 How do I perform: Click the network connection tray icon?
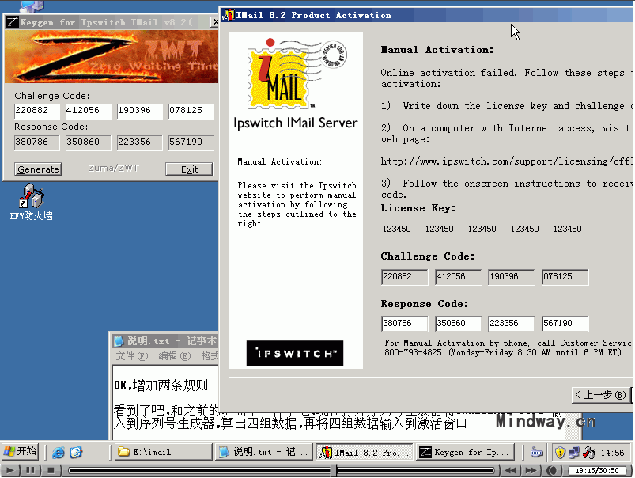573,452
